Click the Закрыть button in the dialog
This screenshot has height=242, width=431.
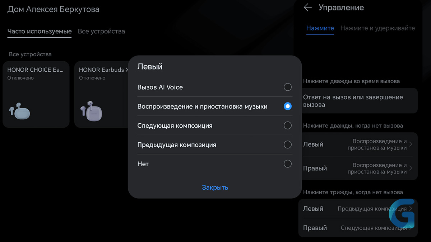click(215, 188)
